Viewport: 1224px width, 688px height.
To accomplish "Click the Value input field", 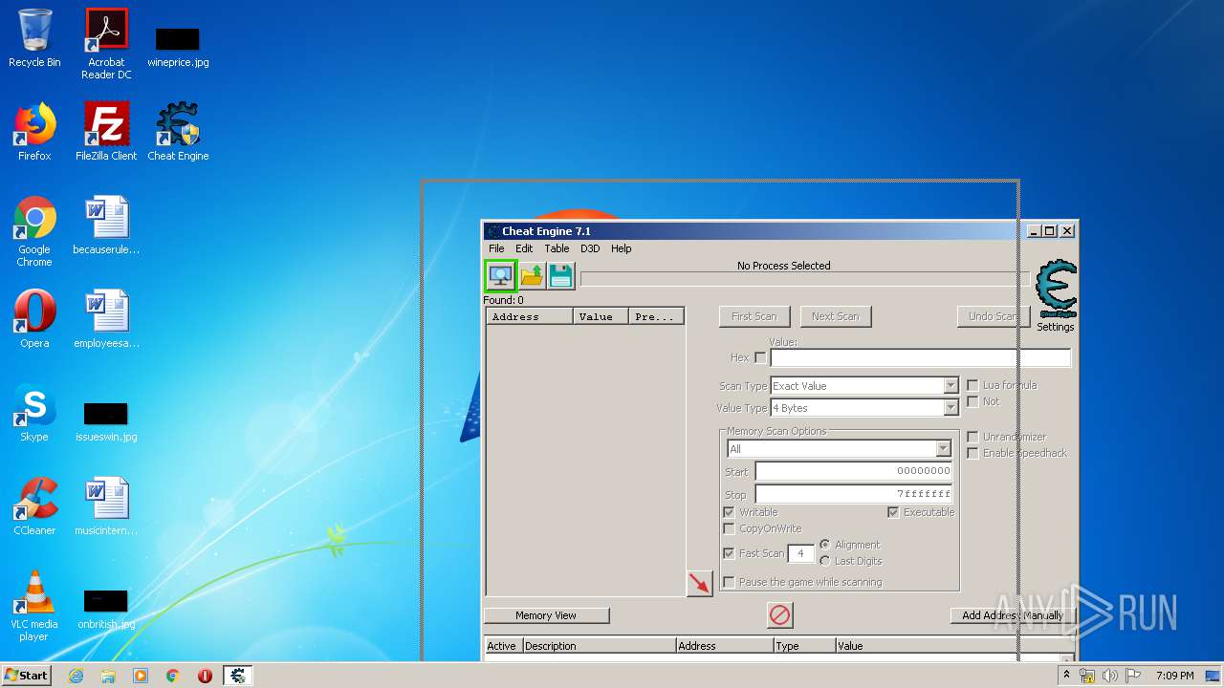I will 920,358.
